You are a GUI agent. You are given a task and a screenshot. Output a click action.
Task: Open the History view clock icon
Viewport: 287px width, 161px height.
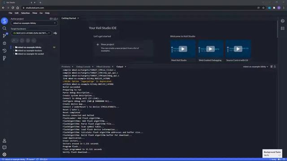click(x=4, y=51)
